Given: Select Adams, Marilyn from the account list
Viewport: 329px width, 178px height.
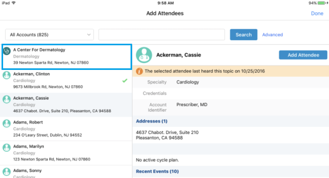Looking at the screenshot, I should coord(67,153).
